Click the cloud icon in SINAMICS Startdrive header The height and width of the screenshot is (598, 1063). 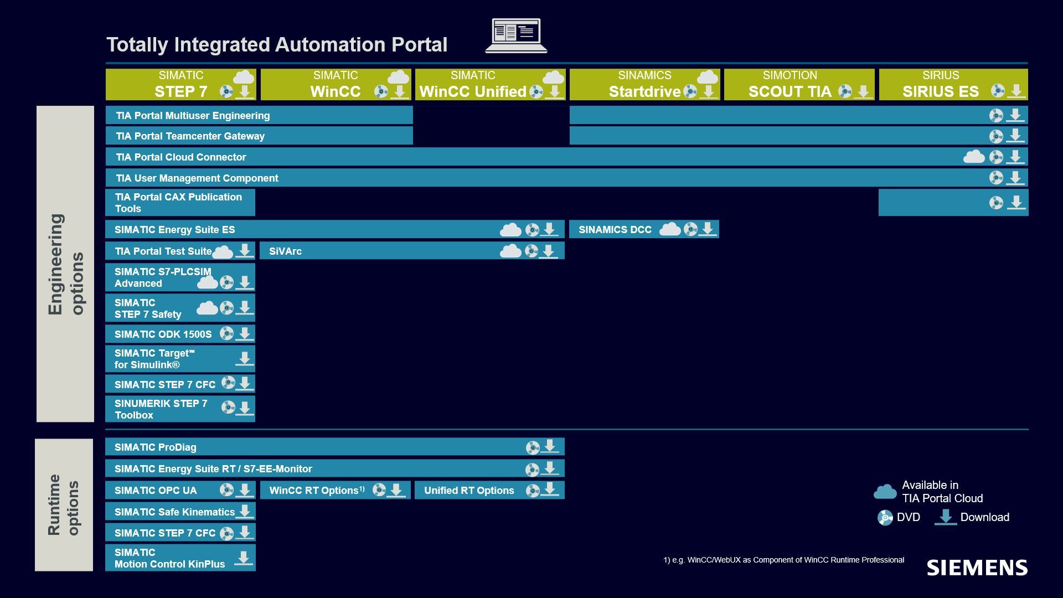click(x=707, y=77)
